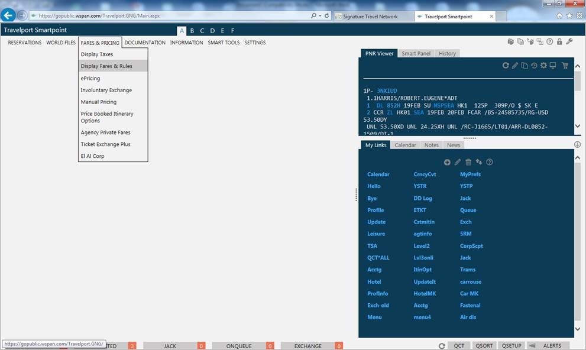Switch to the Signature Travel Network browser tab
The height and width of the screenshot is (350, 586).
click(373, 17)
